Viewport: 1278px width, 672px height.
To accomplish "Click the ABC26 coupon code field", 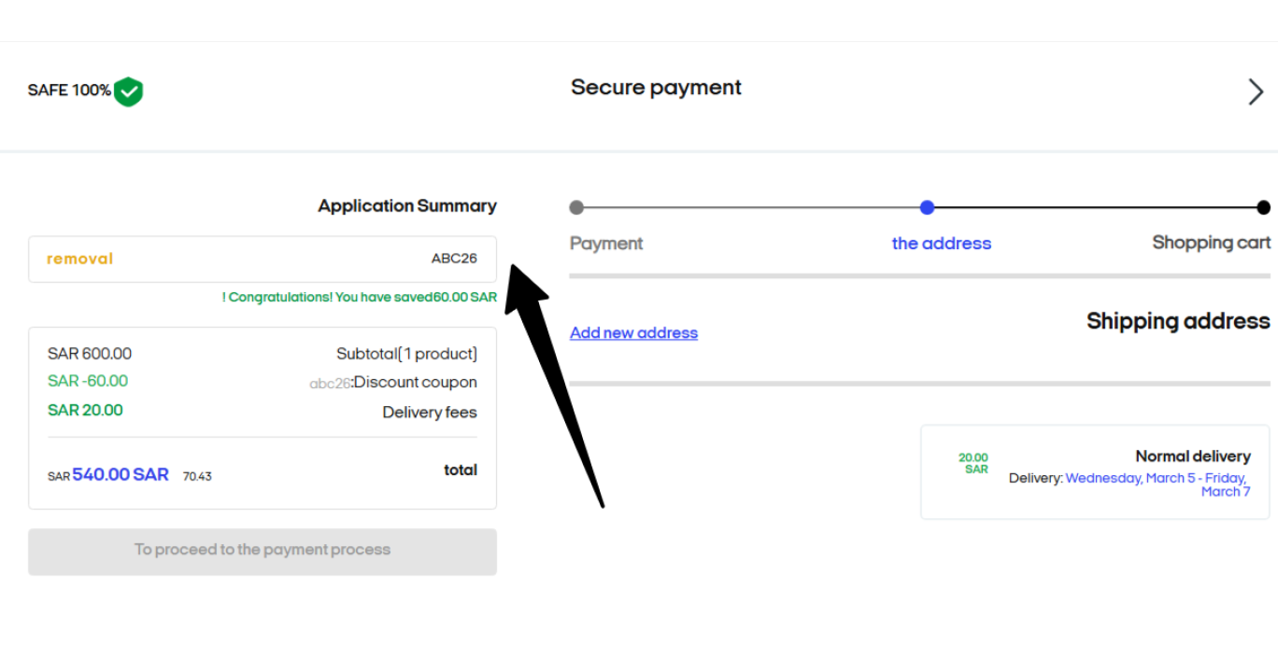I will pyautogui.click(x=263, y=259).
